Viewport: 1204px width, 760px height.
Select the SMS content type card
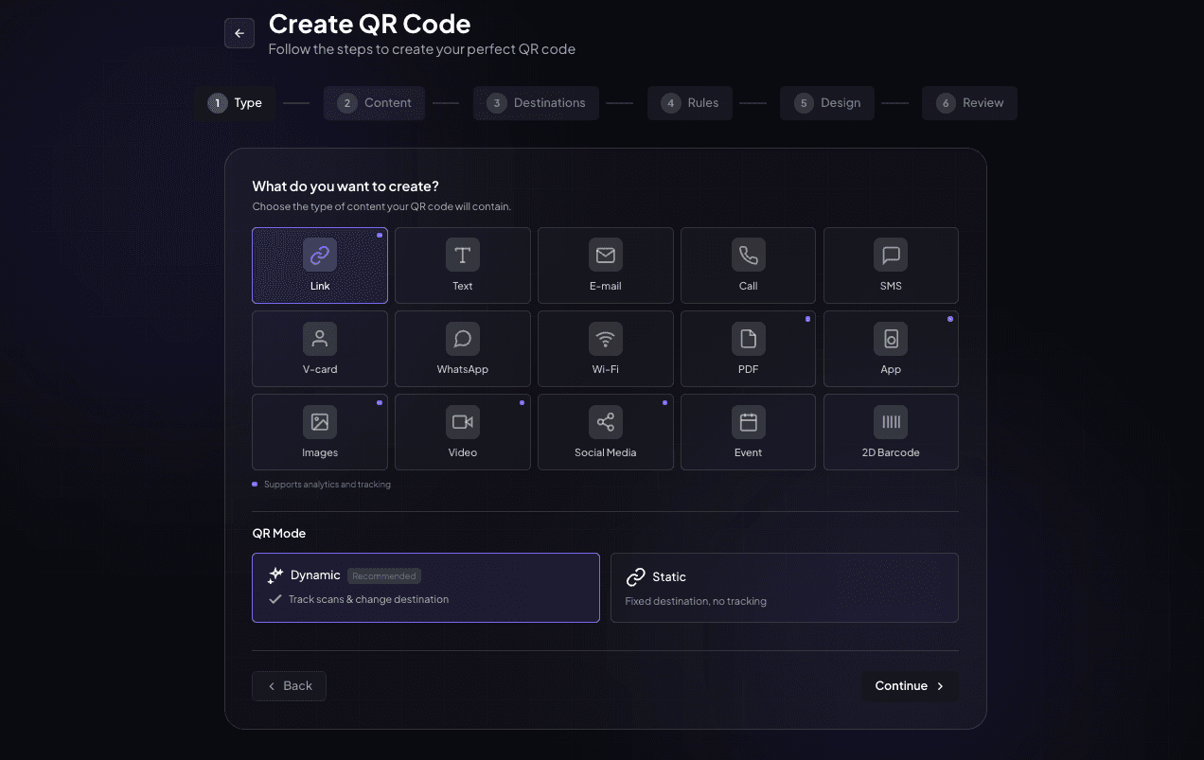pyautogui.click(x=890, y=265)
